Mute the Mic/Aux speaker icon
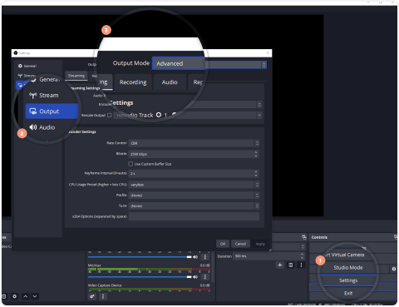This screenshot has height=307, width=399. (x=195, y=277)
